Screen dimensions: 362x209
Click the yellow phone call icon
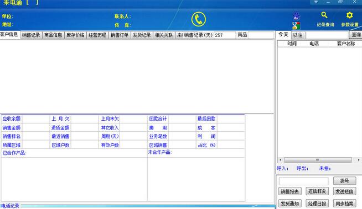199,19
